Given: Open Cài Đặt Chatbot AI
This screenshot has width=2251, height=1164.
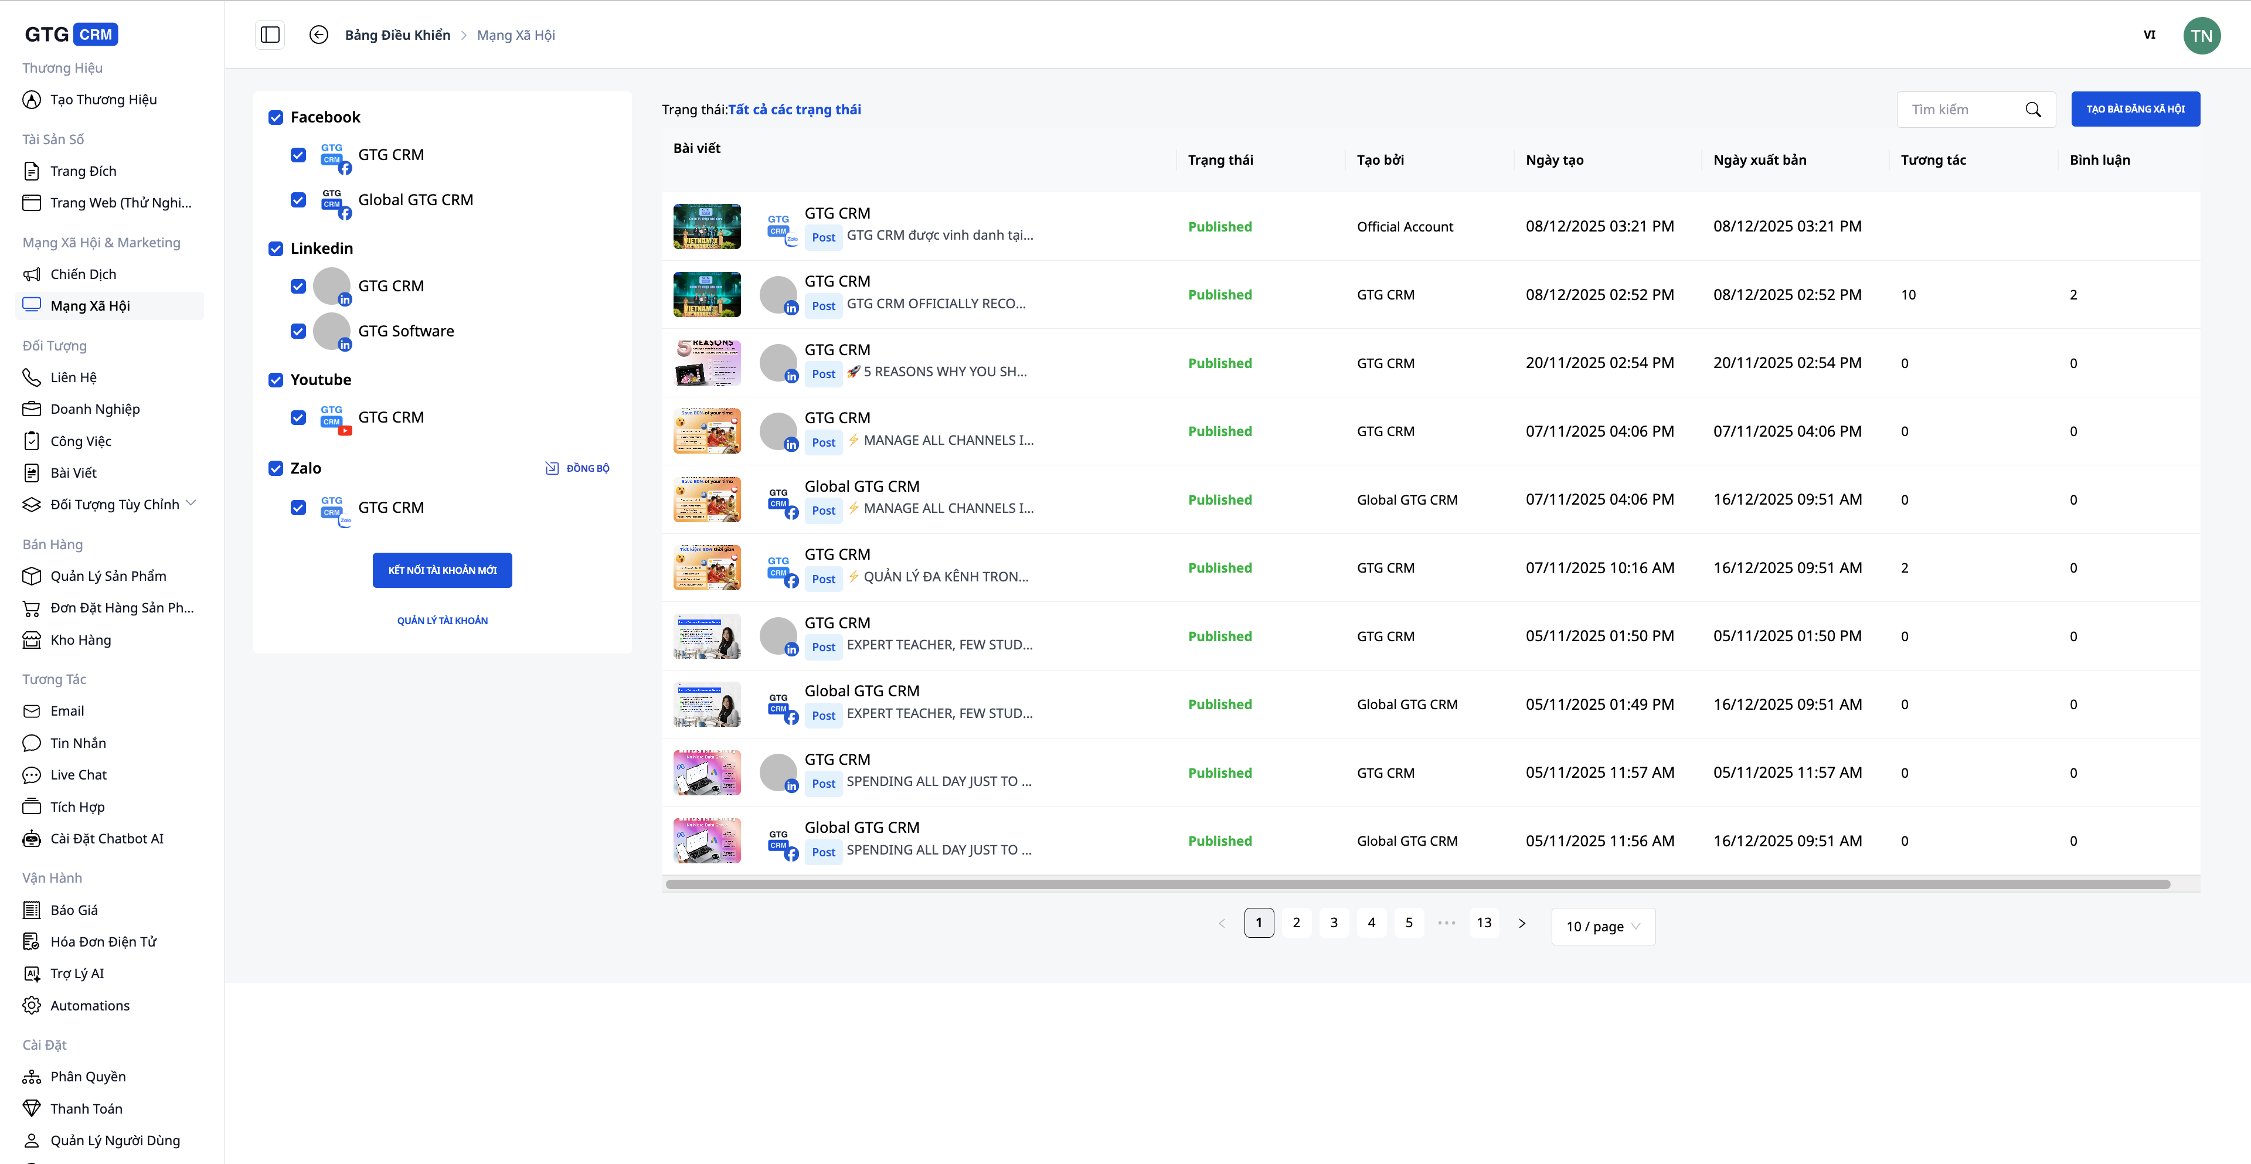Looking at the screenshot, I should [x=107, y=838].
